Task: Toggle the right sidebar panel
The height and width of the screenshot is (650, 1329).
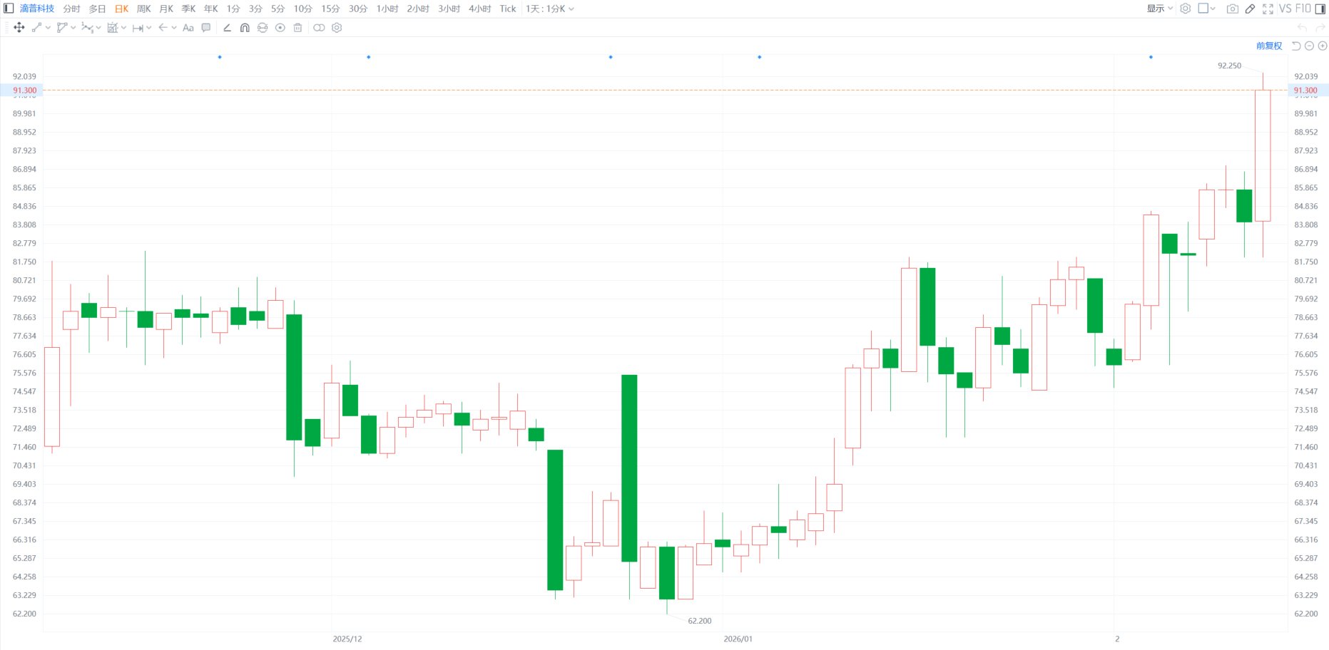Action: [1320, 9]
